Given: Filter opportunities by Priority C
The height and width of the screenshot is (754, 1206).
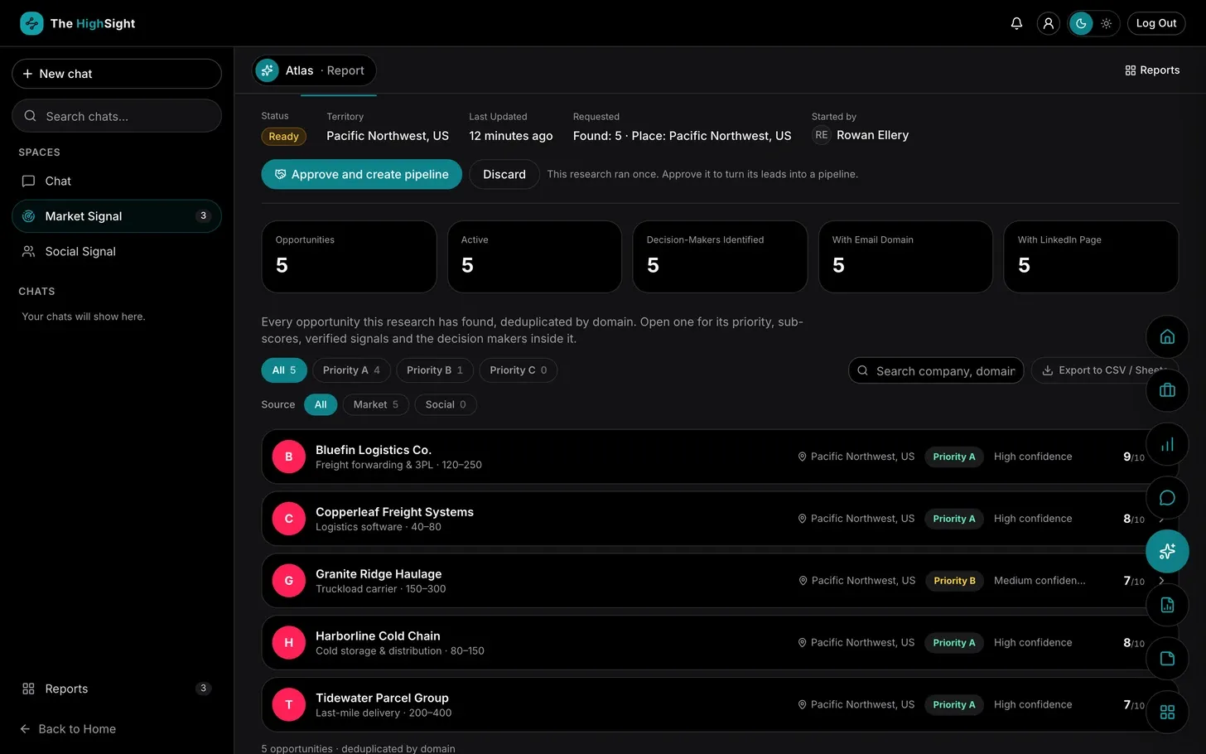Looking at the screenshot, I should tap(519, 370).
